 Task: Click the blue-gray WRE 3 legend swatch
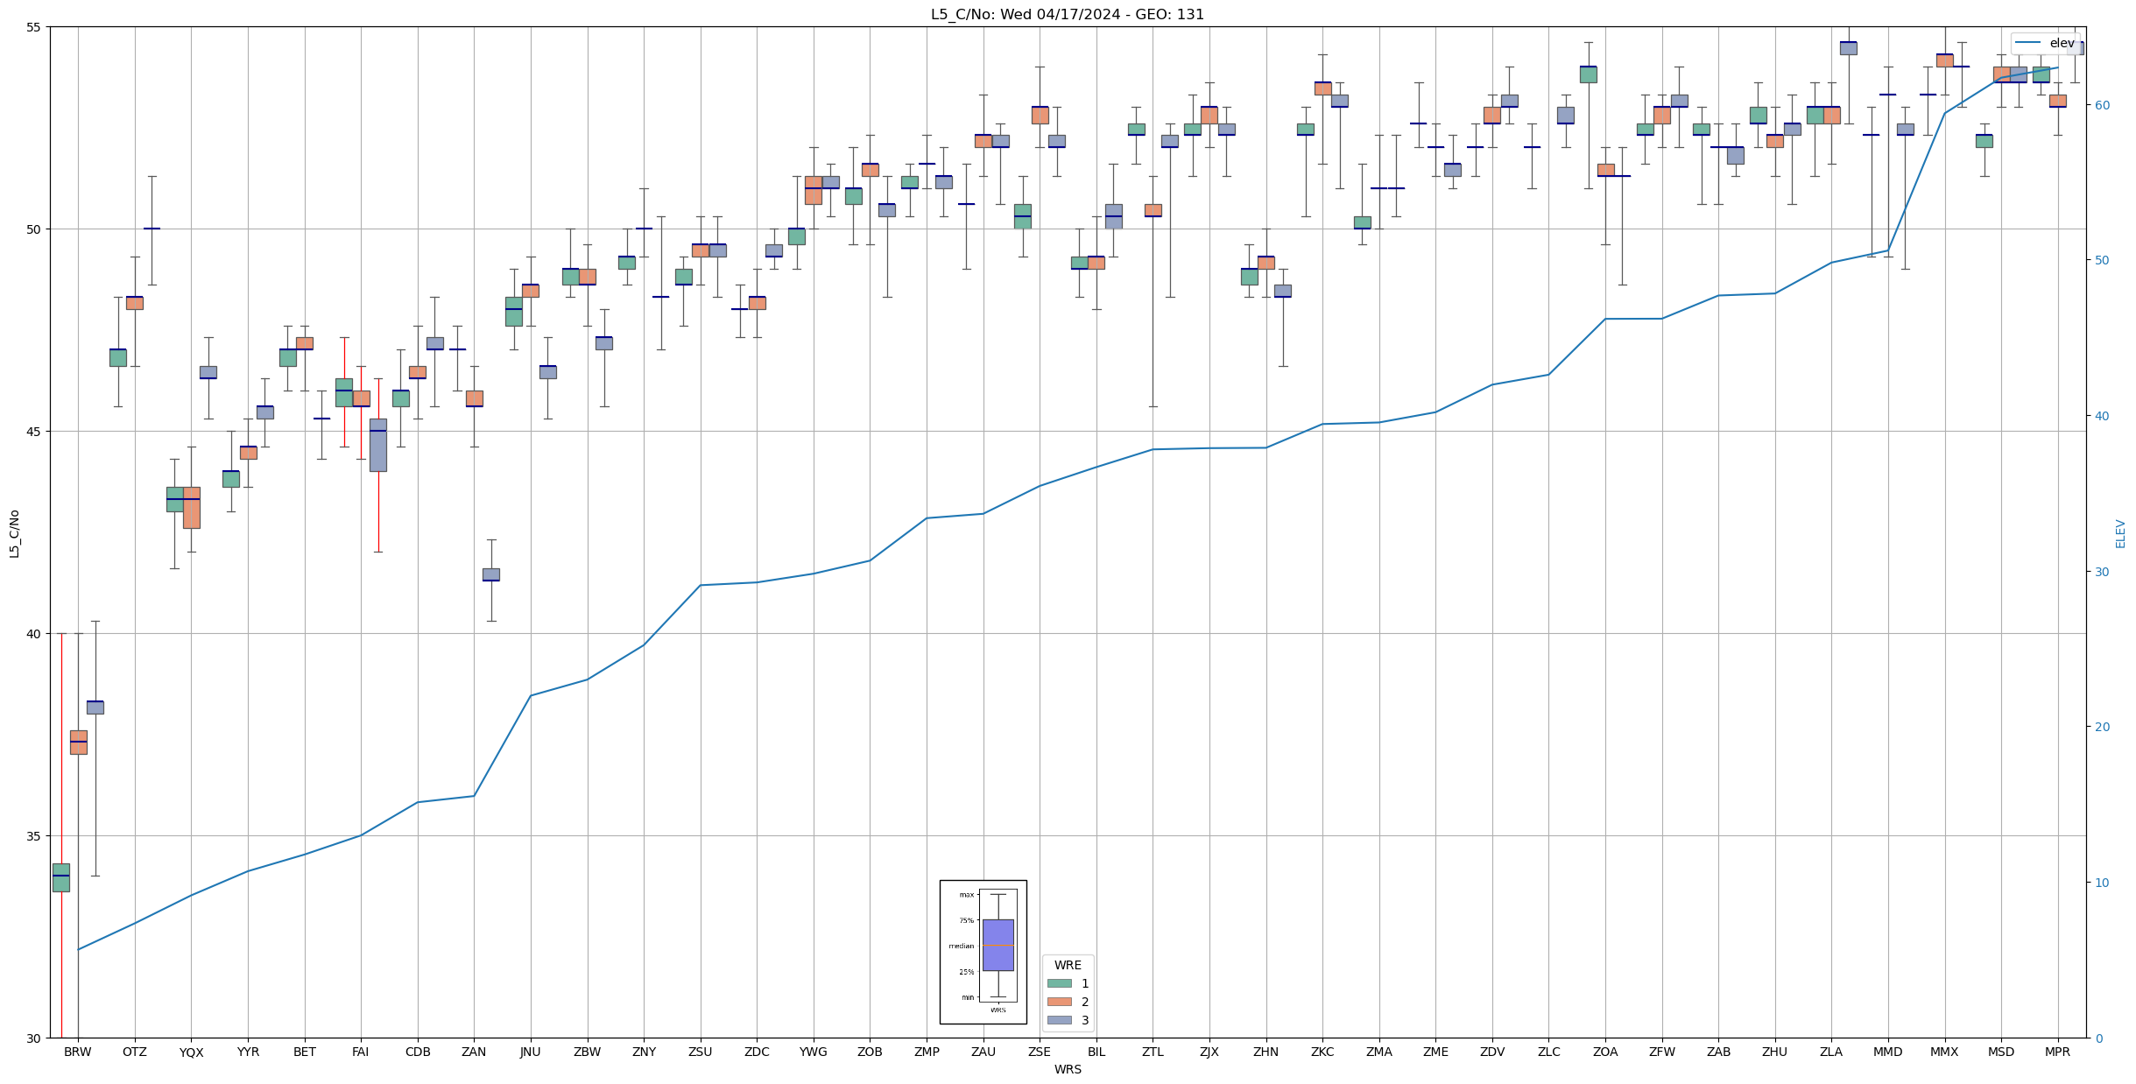(1059, 1020)
